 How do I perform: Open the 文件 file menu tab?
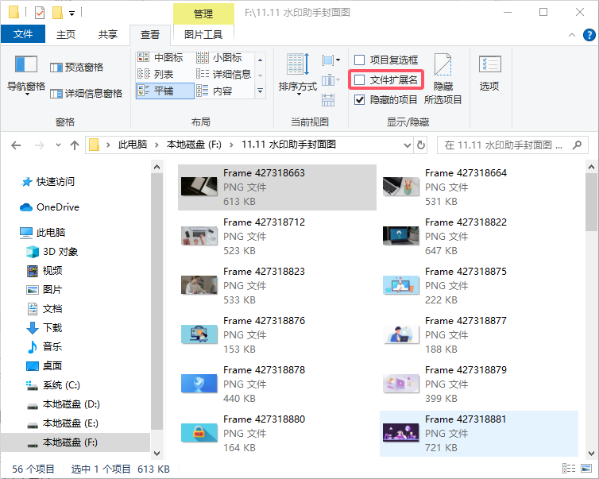pos(23,34)
